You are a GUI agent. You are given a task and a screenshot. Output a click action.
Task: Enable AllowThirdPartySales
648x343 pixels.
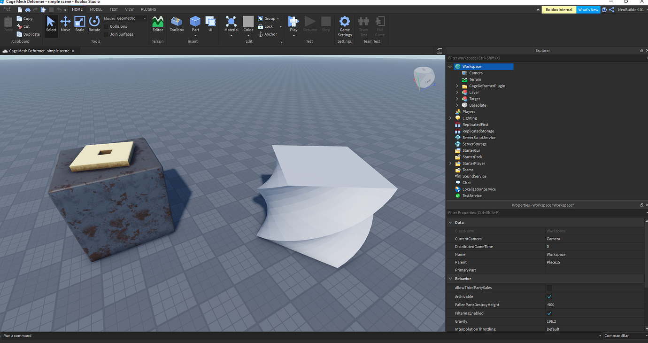549,288
